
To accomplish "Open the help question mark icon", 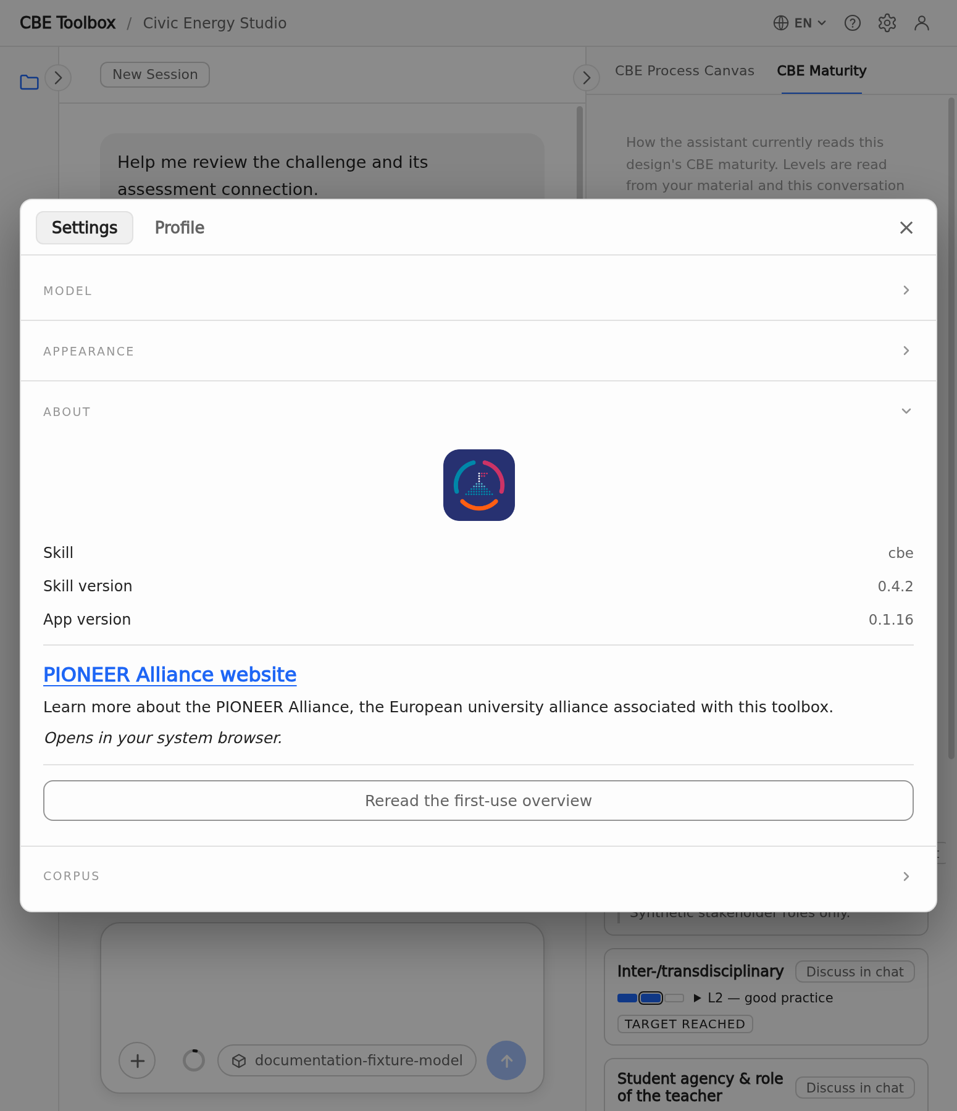I will 853,23.
